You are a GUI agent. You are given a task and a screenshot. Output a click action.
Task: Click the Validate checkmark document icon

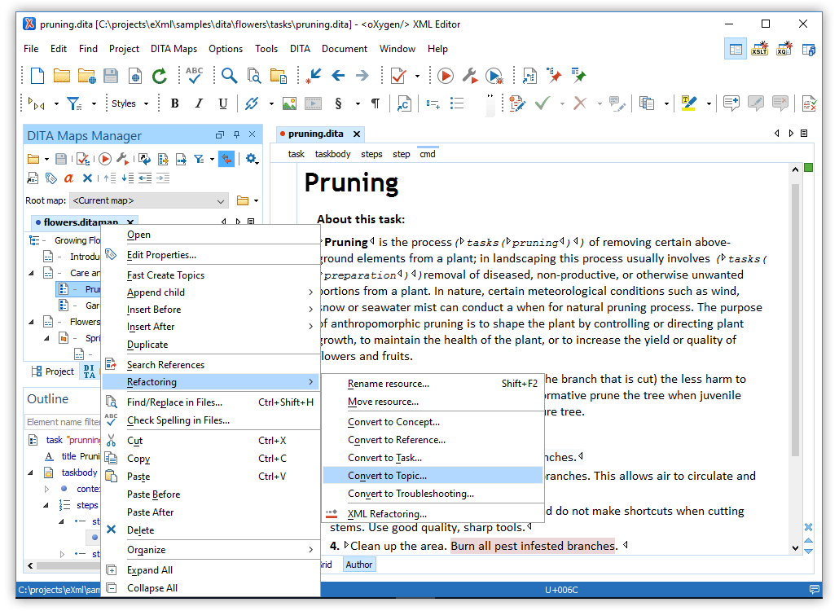click(398, 76)
